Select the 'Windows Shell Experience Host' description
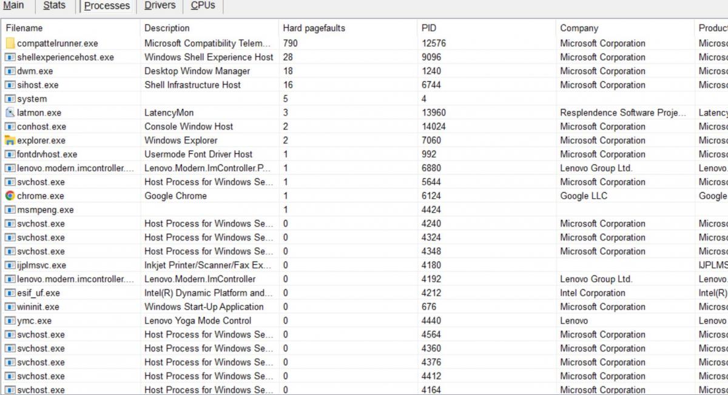 tap(209, 58)
